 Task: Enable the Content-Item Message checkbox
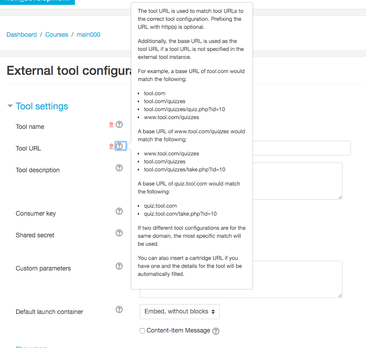point(142,331)
